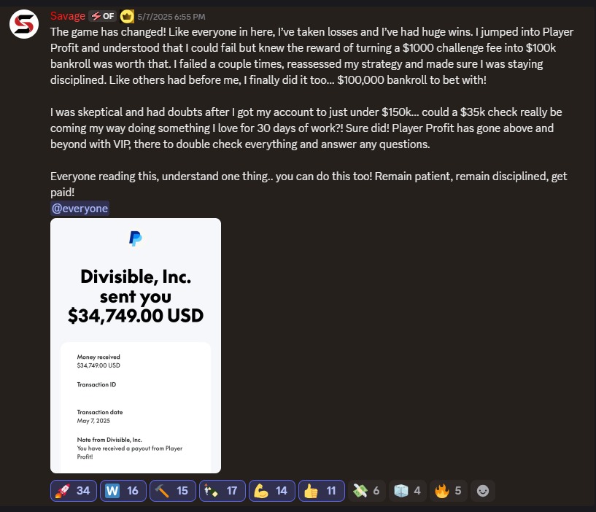
Task: Open the add reaction smiley button
Action: tap(483, 491)
